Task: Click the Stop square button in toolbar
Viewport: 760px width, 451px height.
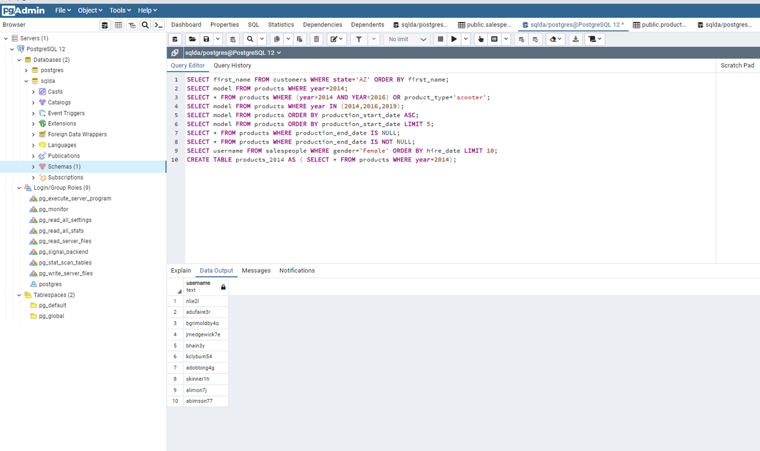Action: click(x=440, y=39)
